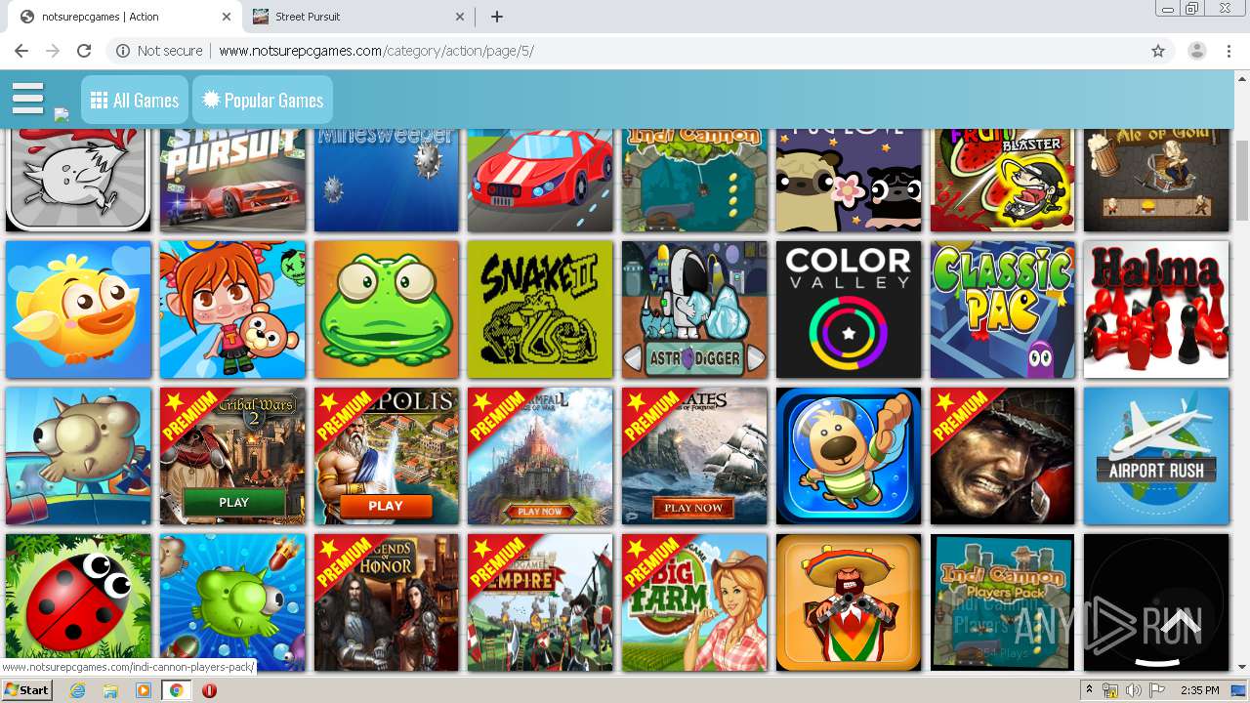Open the sombrero bandit game thumbnail
The height and width of the screenshot is (703, 1250).
click(849, 602)
